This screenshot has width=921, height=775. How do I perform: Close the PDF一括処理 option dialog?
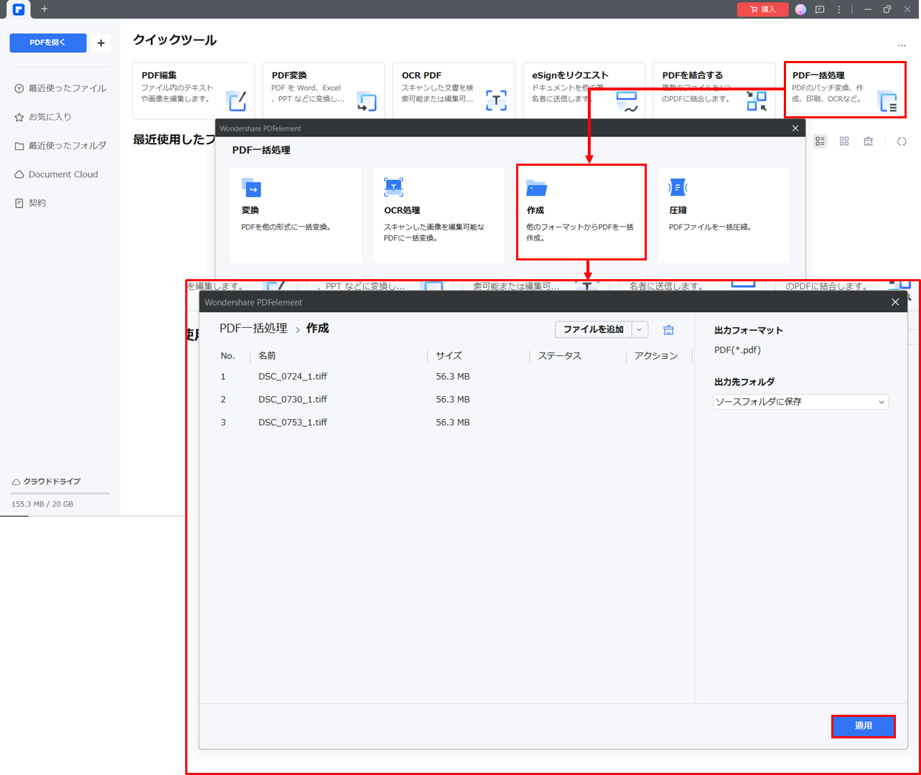(x=795, y=128)
